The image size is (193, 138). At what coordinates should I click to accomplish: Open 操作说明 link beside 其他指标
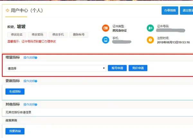(x=29, y=104)
